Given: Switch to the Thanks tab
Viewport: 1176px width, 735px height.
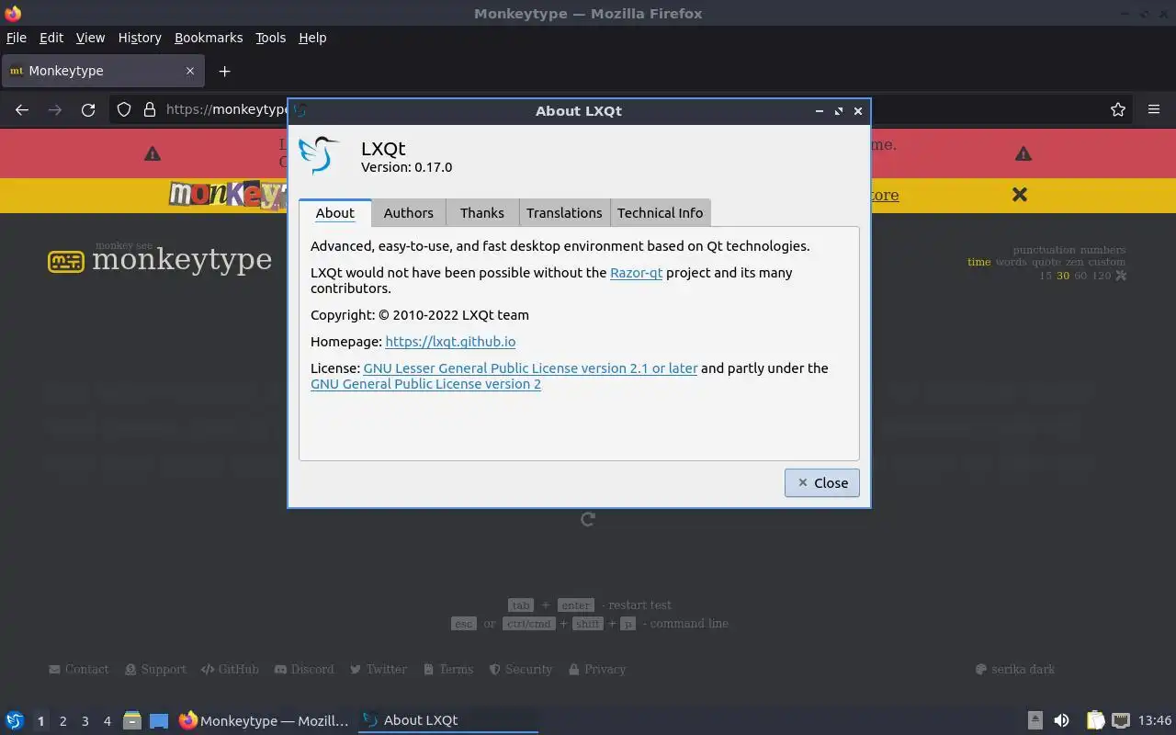Looking at the screenshot, I should 482,212.
